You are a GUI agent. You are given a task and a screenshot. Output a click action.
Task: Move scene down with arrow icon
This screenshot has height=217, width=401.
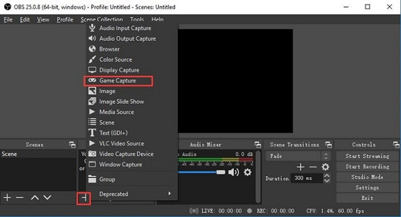pyautogui.click(x=47, y=198)
